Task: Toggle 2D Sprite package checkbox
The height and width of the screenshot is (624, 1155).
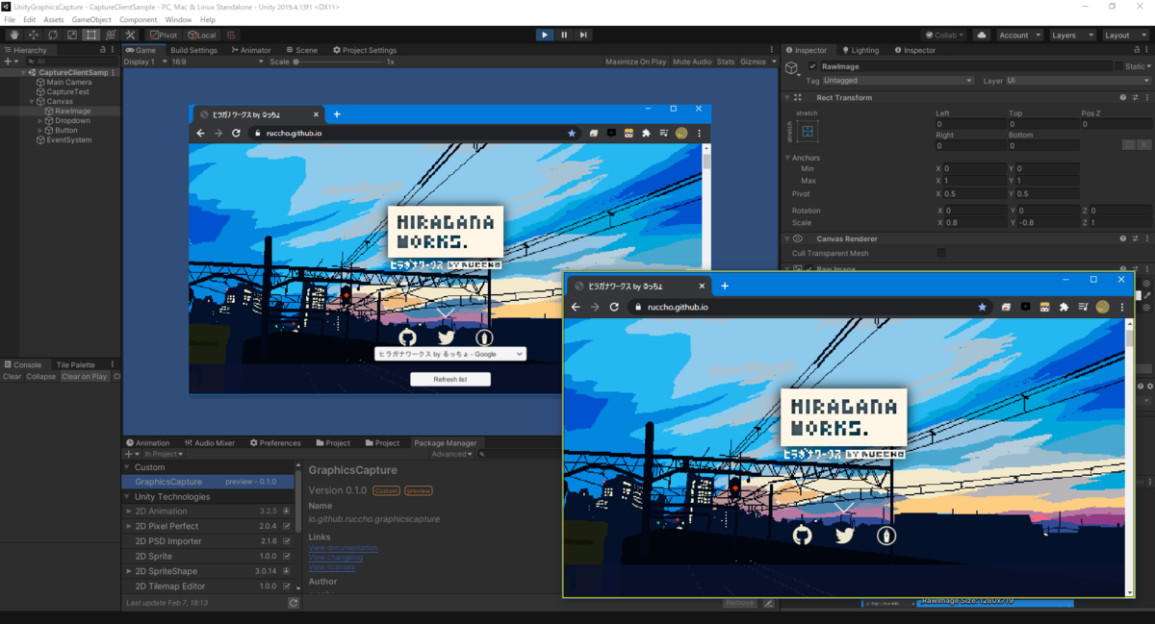Action: coord(287,556)
